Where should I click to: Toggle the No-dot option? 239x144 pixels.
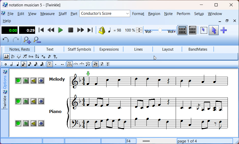pos(50,64)
